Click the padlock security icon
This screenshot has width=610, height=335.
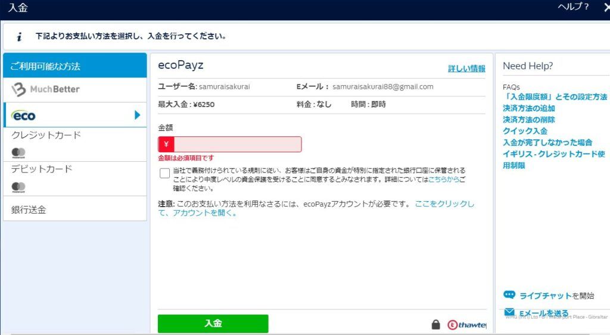point(435,324)
